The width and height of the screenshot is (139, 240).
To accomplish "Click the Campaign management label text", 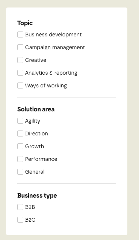I will (55, 48).
